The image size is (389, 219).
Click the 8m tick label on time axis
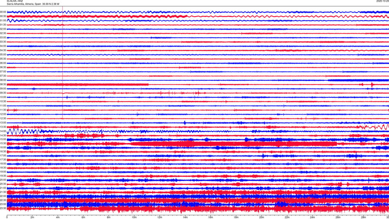tap(109, 217)
